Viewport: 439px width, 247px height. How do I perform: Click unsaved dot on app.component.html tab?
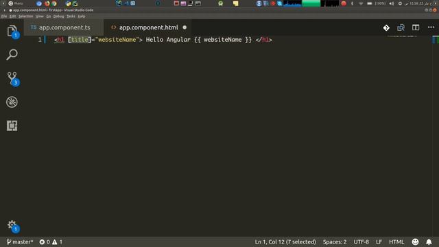(185, 27)
